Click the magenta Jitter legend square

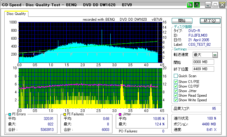coord(120,114)
